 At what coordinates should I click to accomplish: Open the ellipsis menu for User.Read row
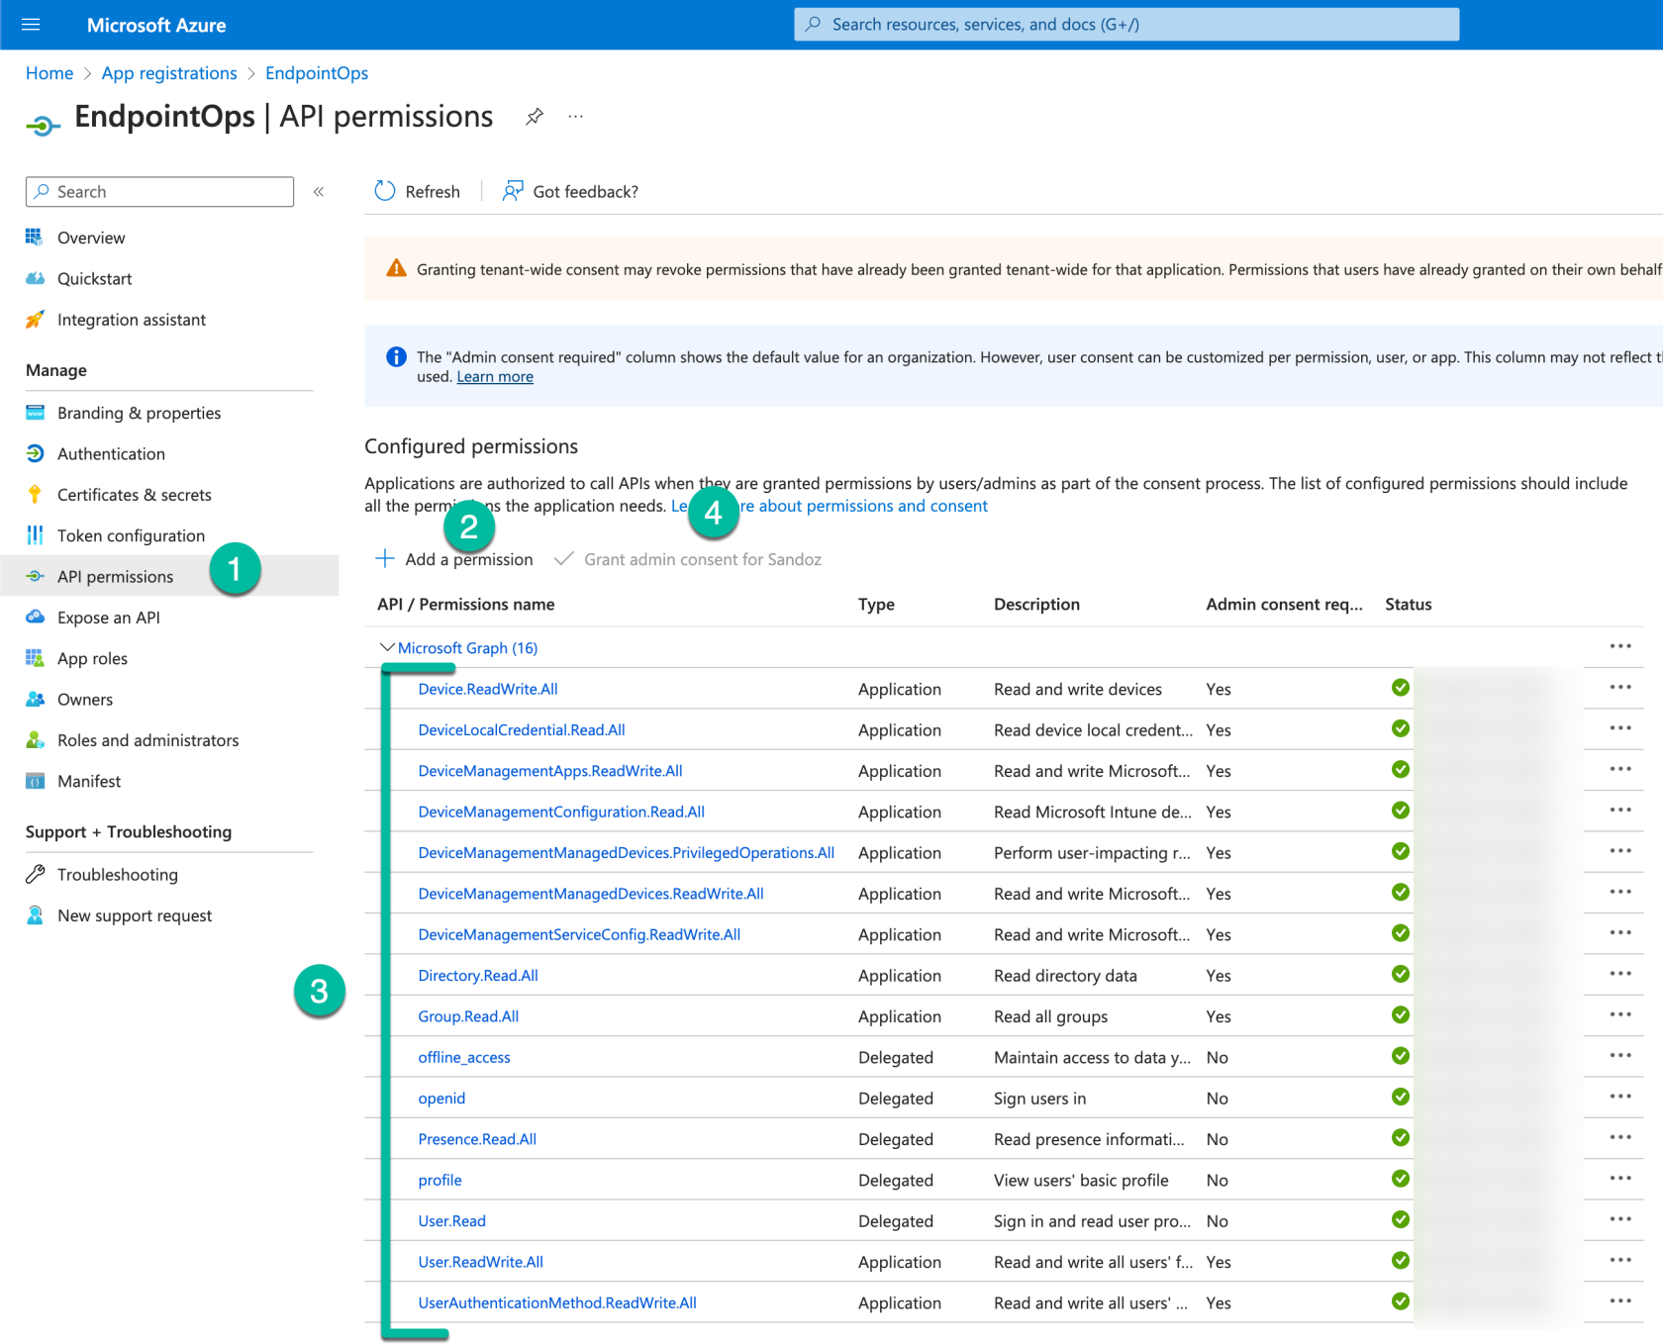click(1619, 1219)
